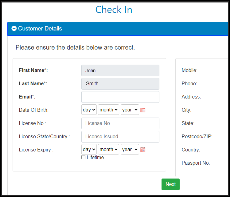
Task: Click the Lifetime checkbox label text
Action: tap(95, 157)
